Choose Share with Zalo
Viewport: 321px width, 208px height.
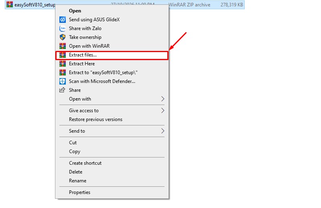112,28
